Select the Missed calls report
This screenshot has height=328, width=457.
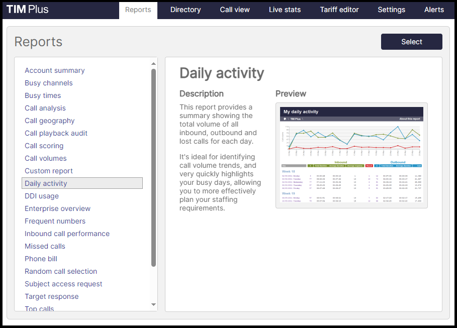coord(45,246)
